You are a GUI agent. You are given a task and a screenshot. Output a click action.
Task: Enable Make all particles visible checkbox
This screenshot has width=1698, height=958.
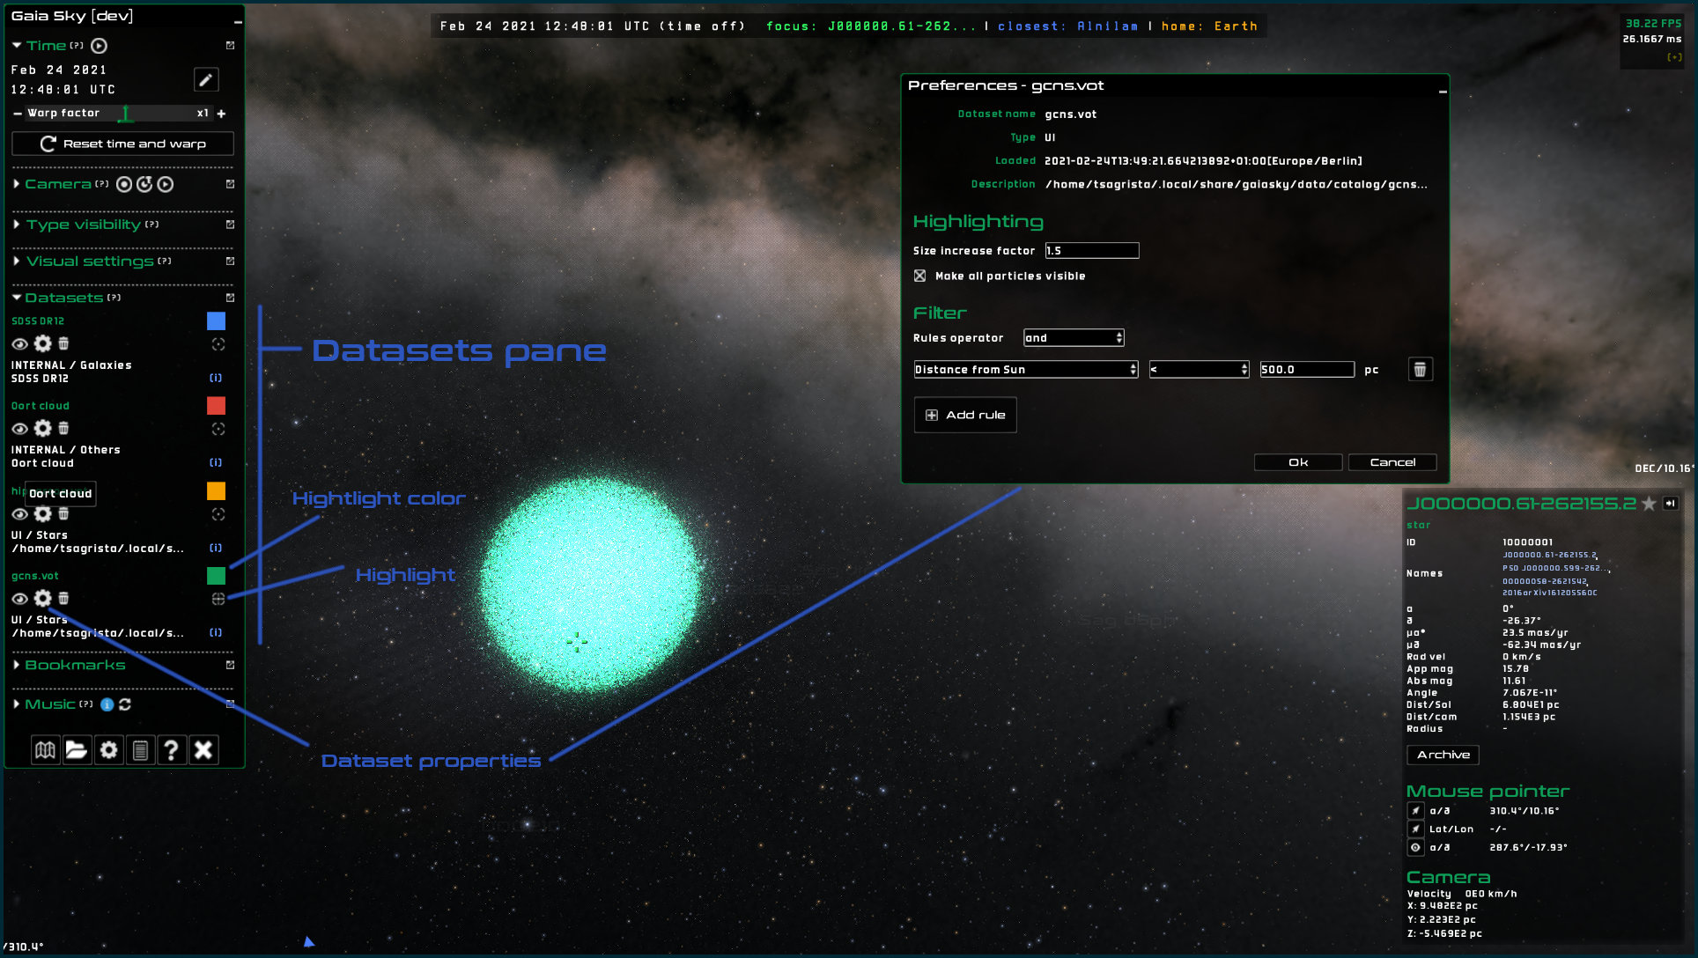(922, 275)
